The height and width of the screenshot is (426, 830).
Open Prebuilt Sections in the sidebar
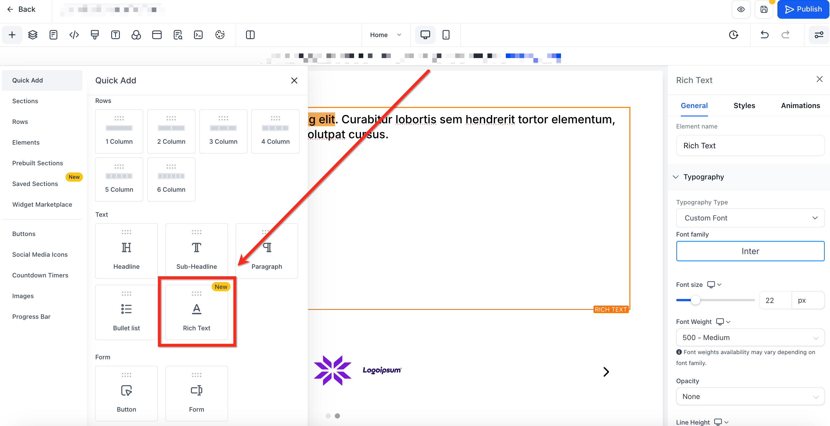tap(37, 163)
